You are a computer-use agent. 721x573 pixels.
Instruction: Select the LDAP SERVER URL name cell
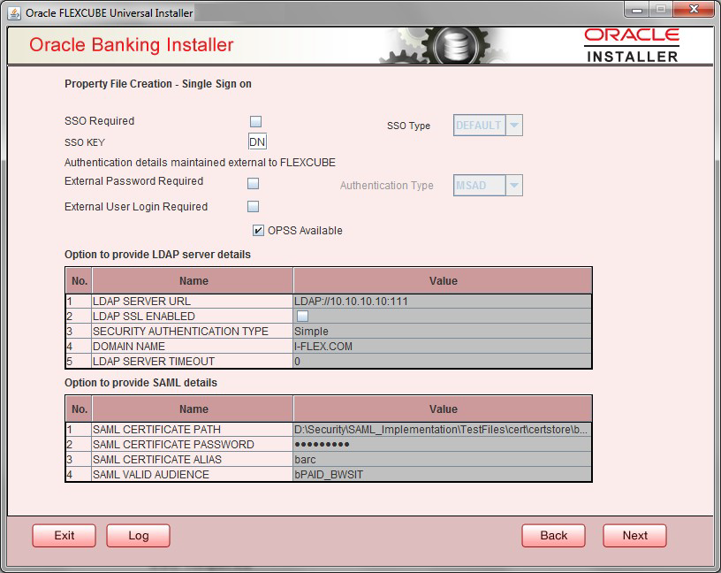click(193, 302)
